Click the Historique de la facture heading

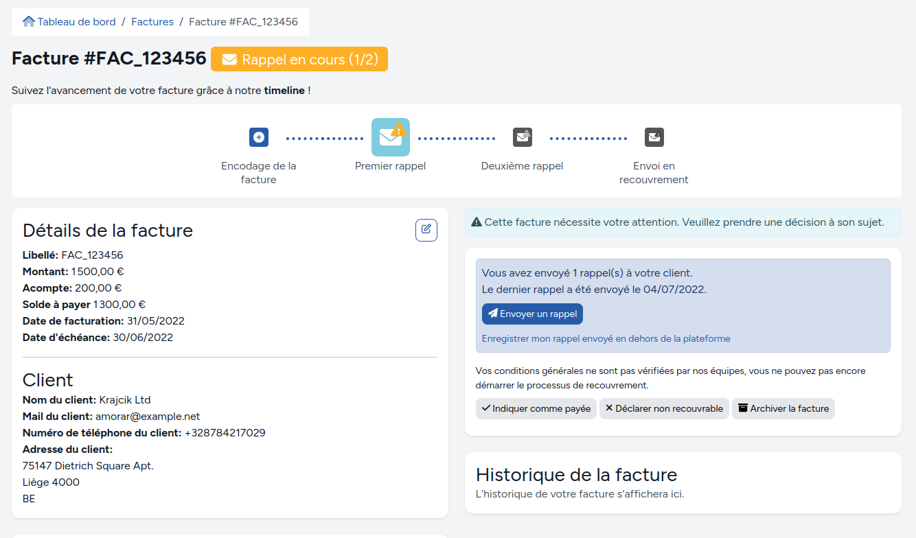point(576,474)
